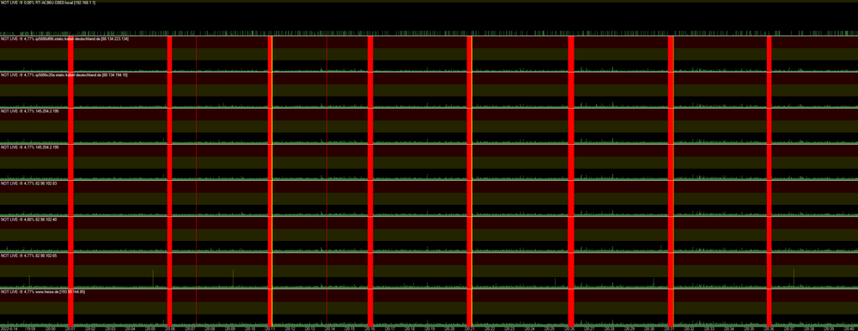This screenshot has height=331, width=858.
Task: Click the 20:01 time axis label
Action: (70, 328)
